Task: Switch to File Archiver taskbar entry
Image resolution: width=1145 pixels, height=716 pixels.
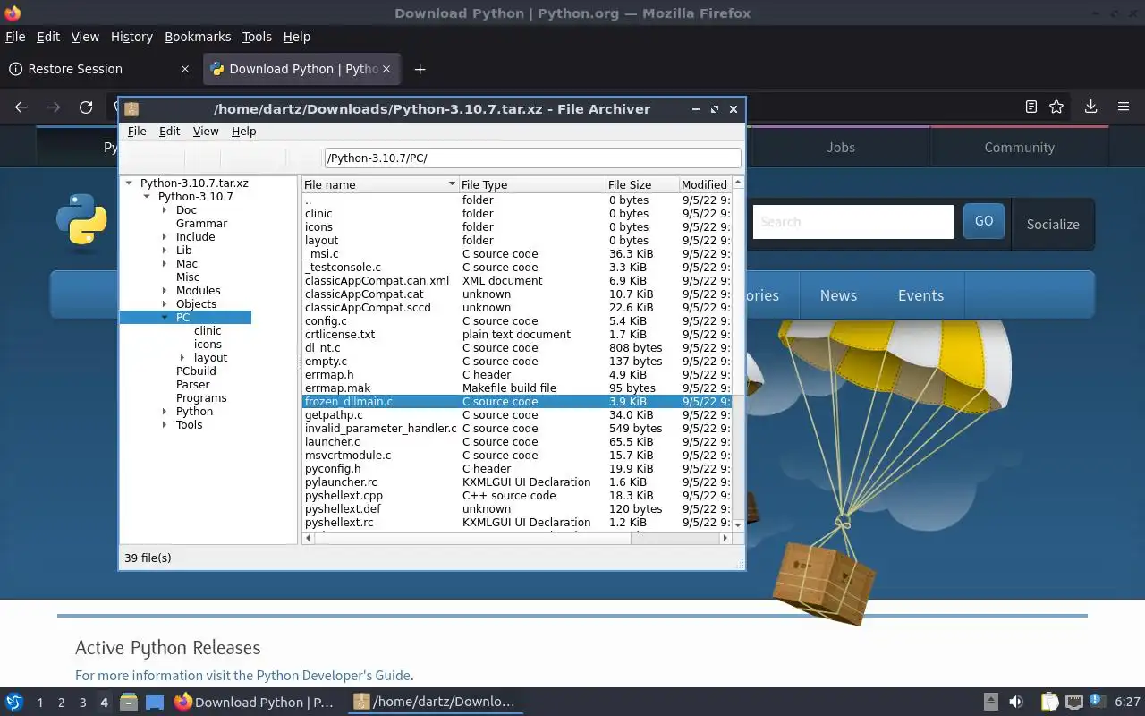Action: (x=435, y=702)
